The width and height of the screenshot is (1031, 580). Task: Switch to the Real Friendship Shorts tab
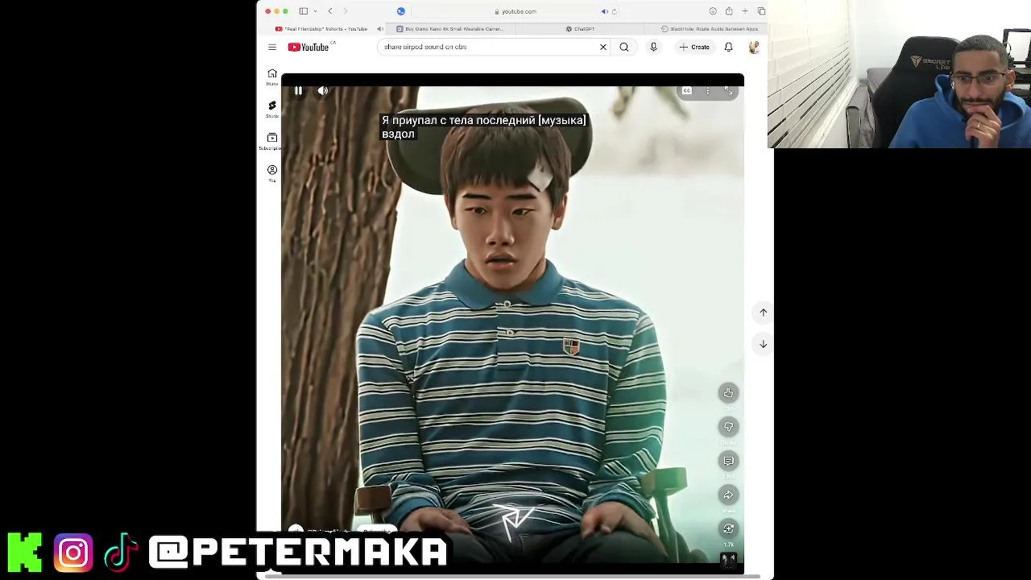click(x=322, y=29)
